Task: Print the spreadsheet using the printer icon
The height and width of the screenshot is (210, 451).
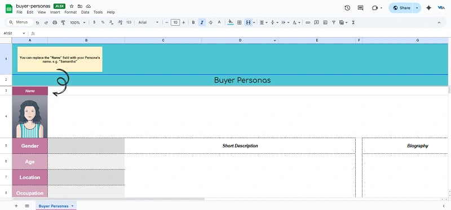Action: pos(55,22)
